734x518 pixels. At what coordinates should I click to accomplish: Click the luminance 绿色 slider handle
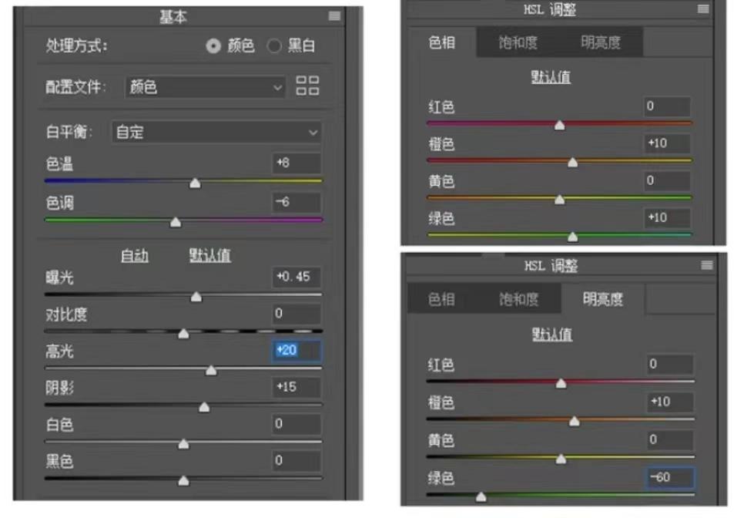481,496
